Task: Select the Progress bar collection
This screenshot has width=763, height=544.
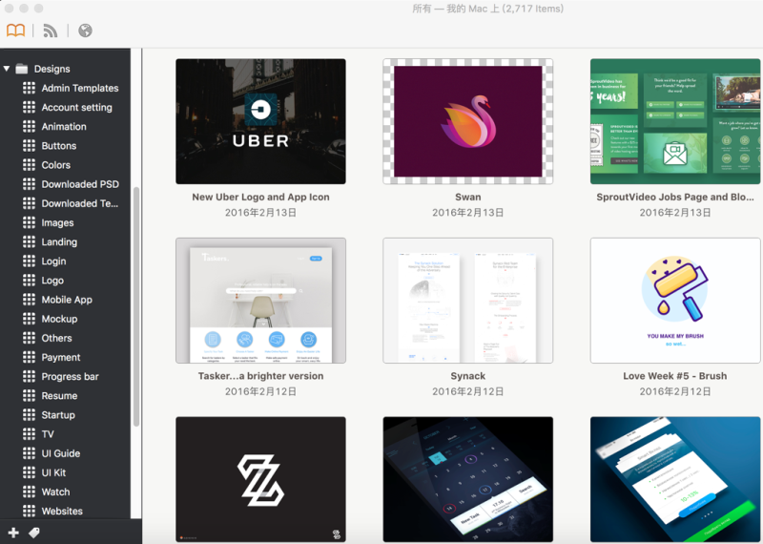Action: (x=70, y=376)
